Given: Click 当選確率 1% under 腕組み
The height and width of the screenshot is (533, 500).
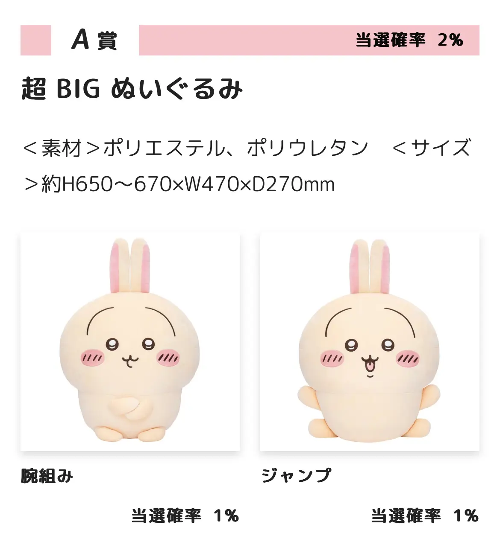Looking at the screenshot, I should pyautogui.click(x=185, y=516).
